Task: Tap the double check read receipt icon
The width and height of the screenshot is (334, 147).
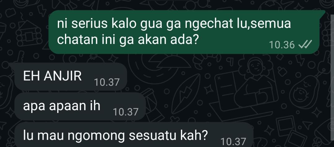Action: (x=305, y=45)
